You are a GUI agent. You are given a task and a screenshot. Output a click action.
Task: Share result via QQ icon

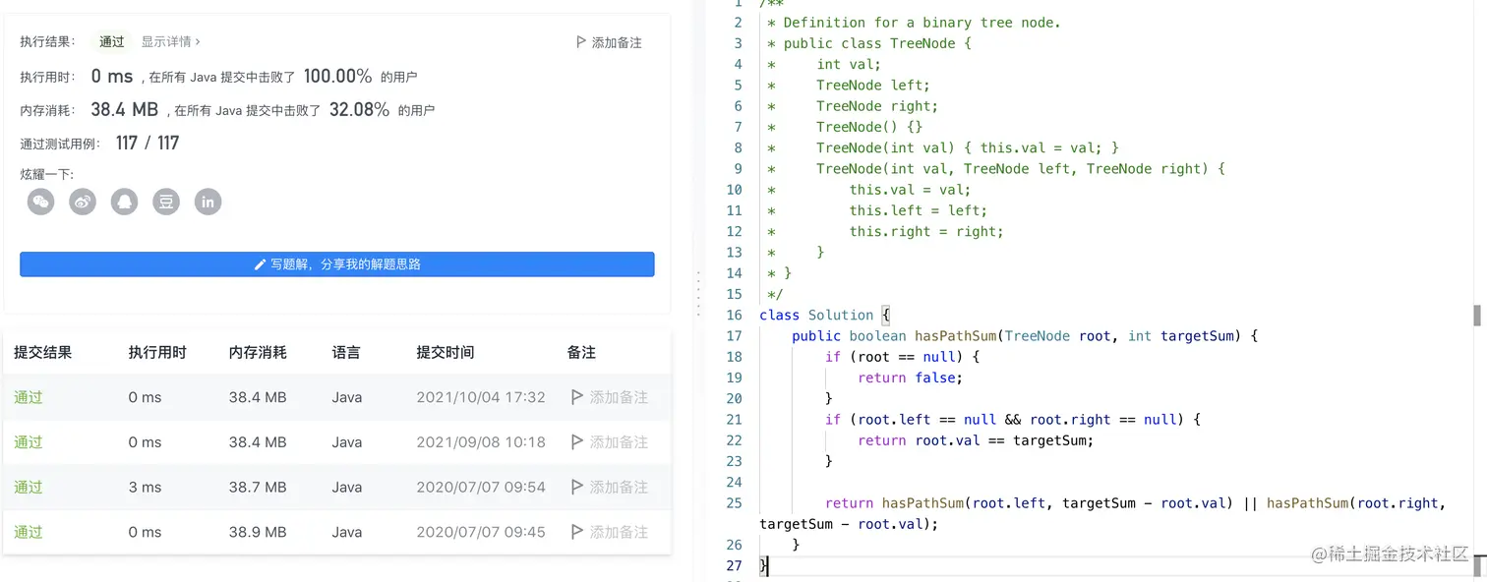(124, 202)
